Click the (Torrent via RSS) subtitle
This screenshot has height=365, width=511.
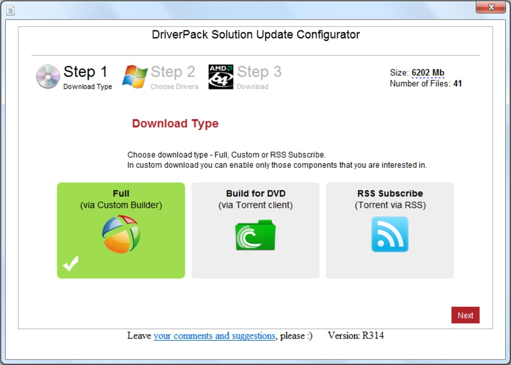(390, 205)
